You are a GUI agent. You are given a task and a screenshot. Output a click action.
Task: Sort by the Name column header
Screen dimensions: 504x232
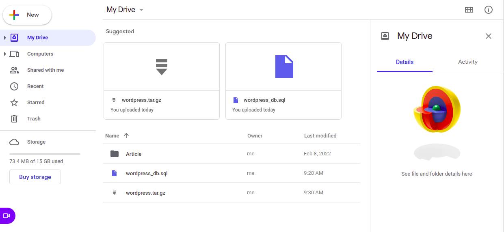(x=112, y=136)
